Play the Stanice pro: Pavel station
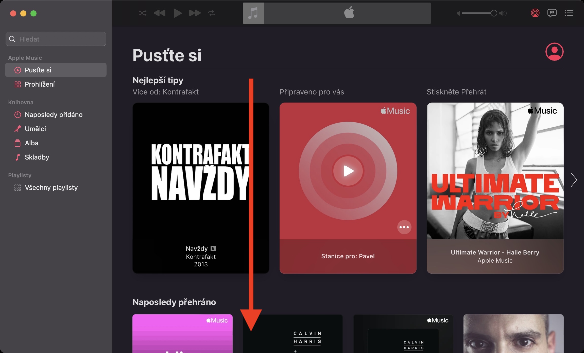The image size is (584, 353). [x=348, y=171]
